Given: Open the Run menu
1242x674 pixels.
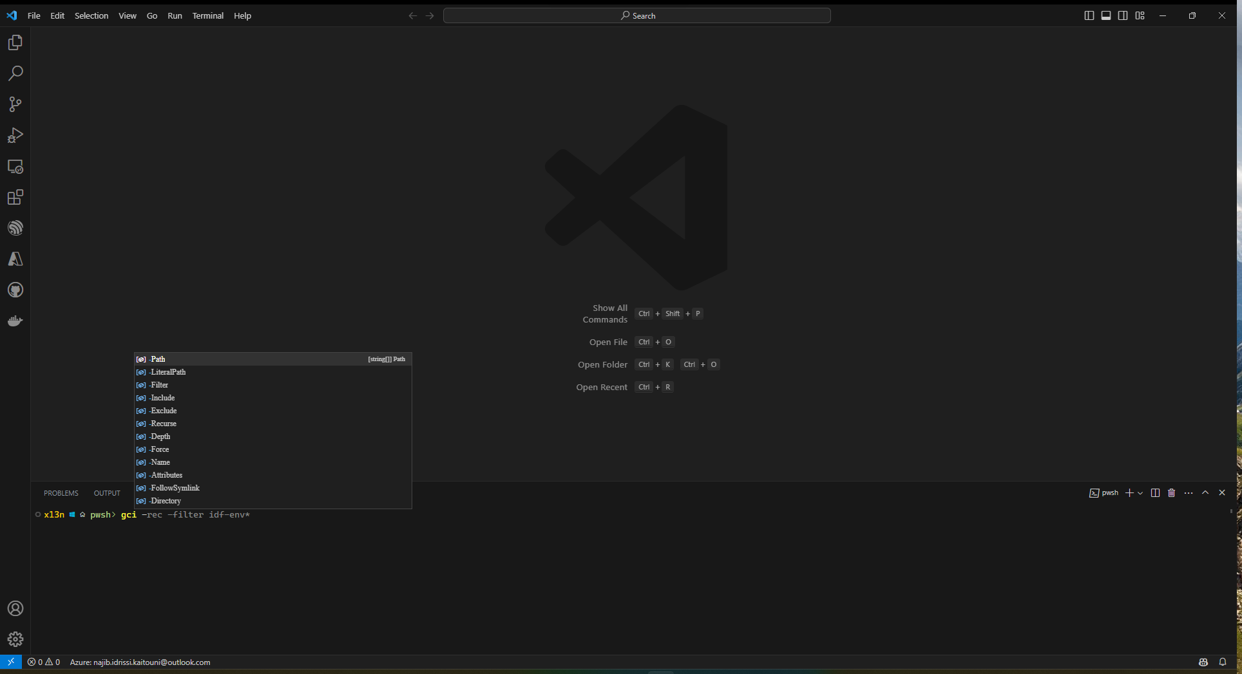Looking at the screenshot, I should click(175, 15).
